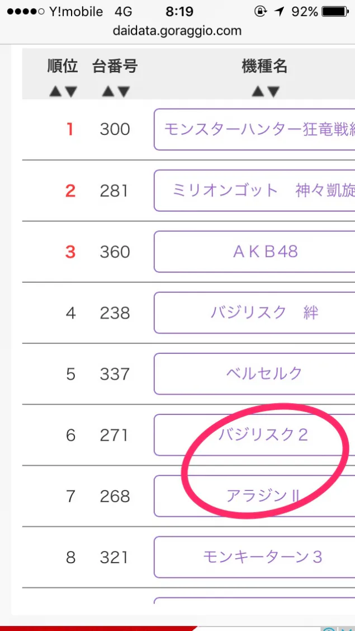Choose the アラジンⅡ machine button
The width and height of the screenshot is (355, 631).
[x=254, y=496]
